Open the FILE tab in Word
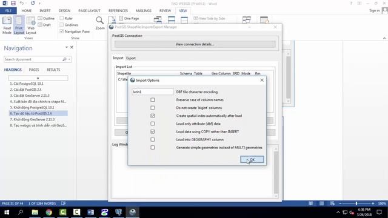388x218 pixels. [x=8, y=11]
